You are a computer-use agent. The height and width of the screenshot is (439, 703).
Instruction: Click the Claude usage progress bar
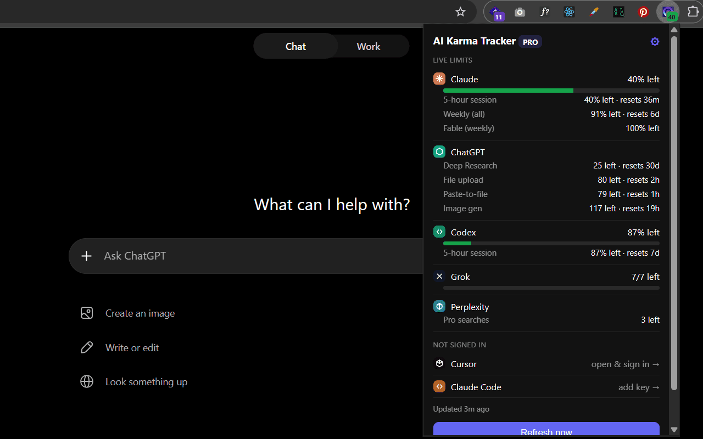point(551,90)
